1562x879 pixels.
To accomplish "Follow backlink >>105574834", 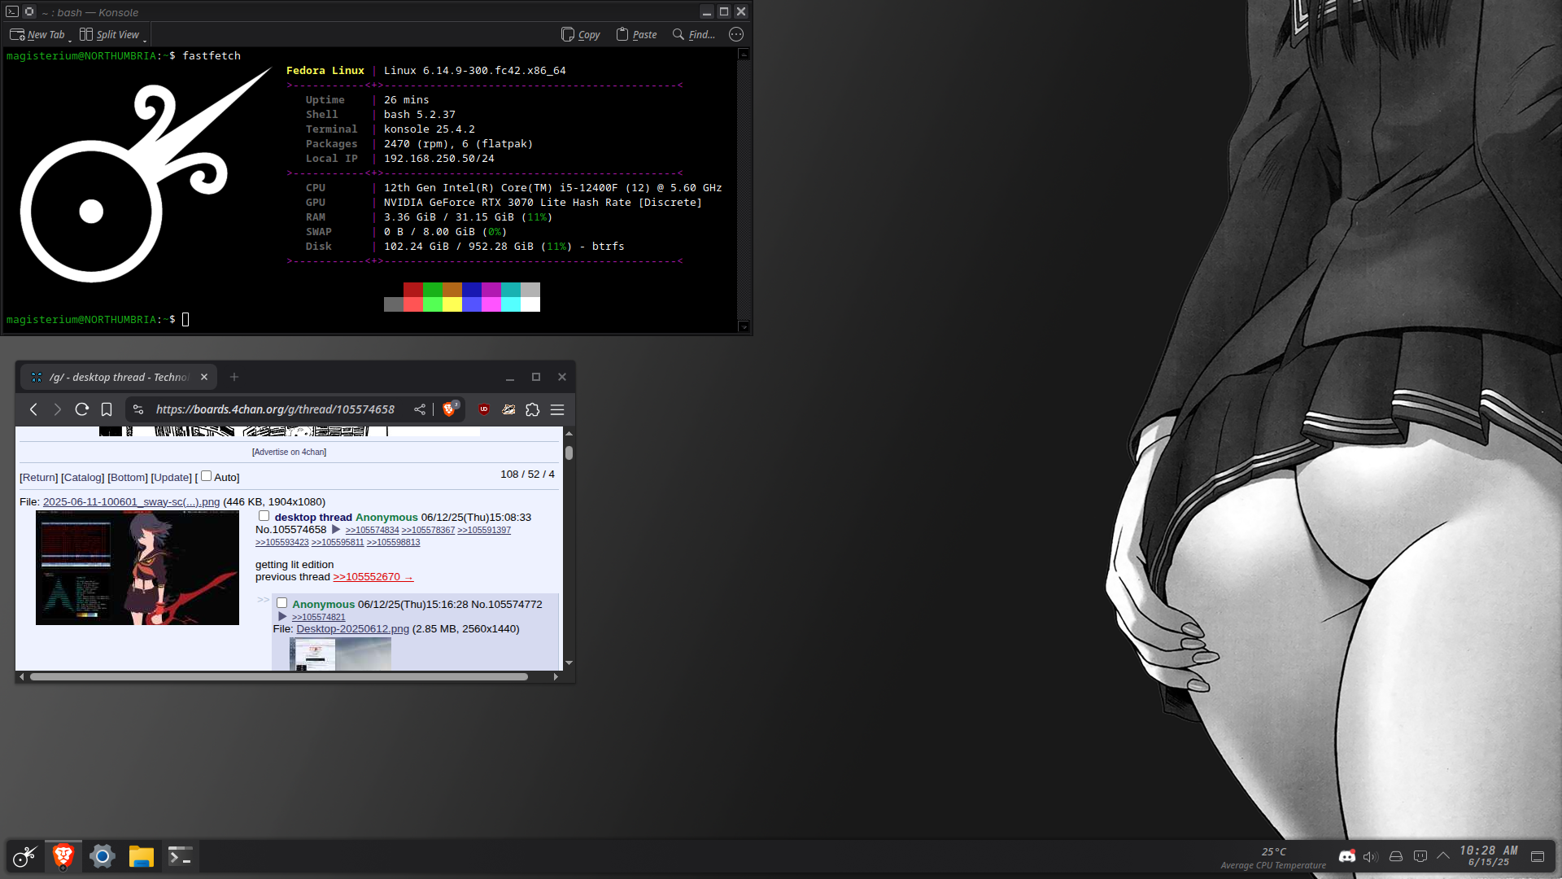I will coord(372,530).
